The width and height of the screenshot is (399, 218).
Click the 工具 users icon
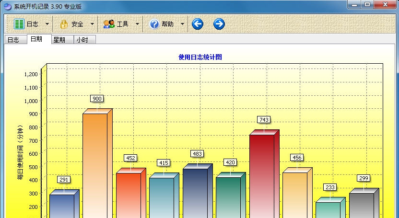[x=109, y=24]
